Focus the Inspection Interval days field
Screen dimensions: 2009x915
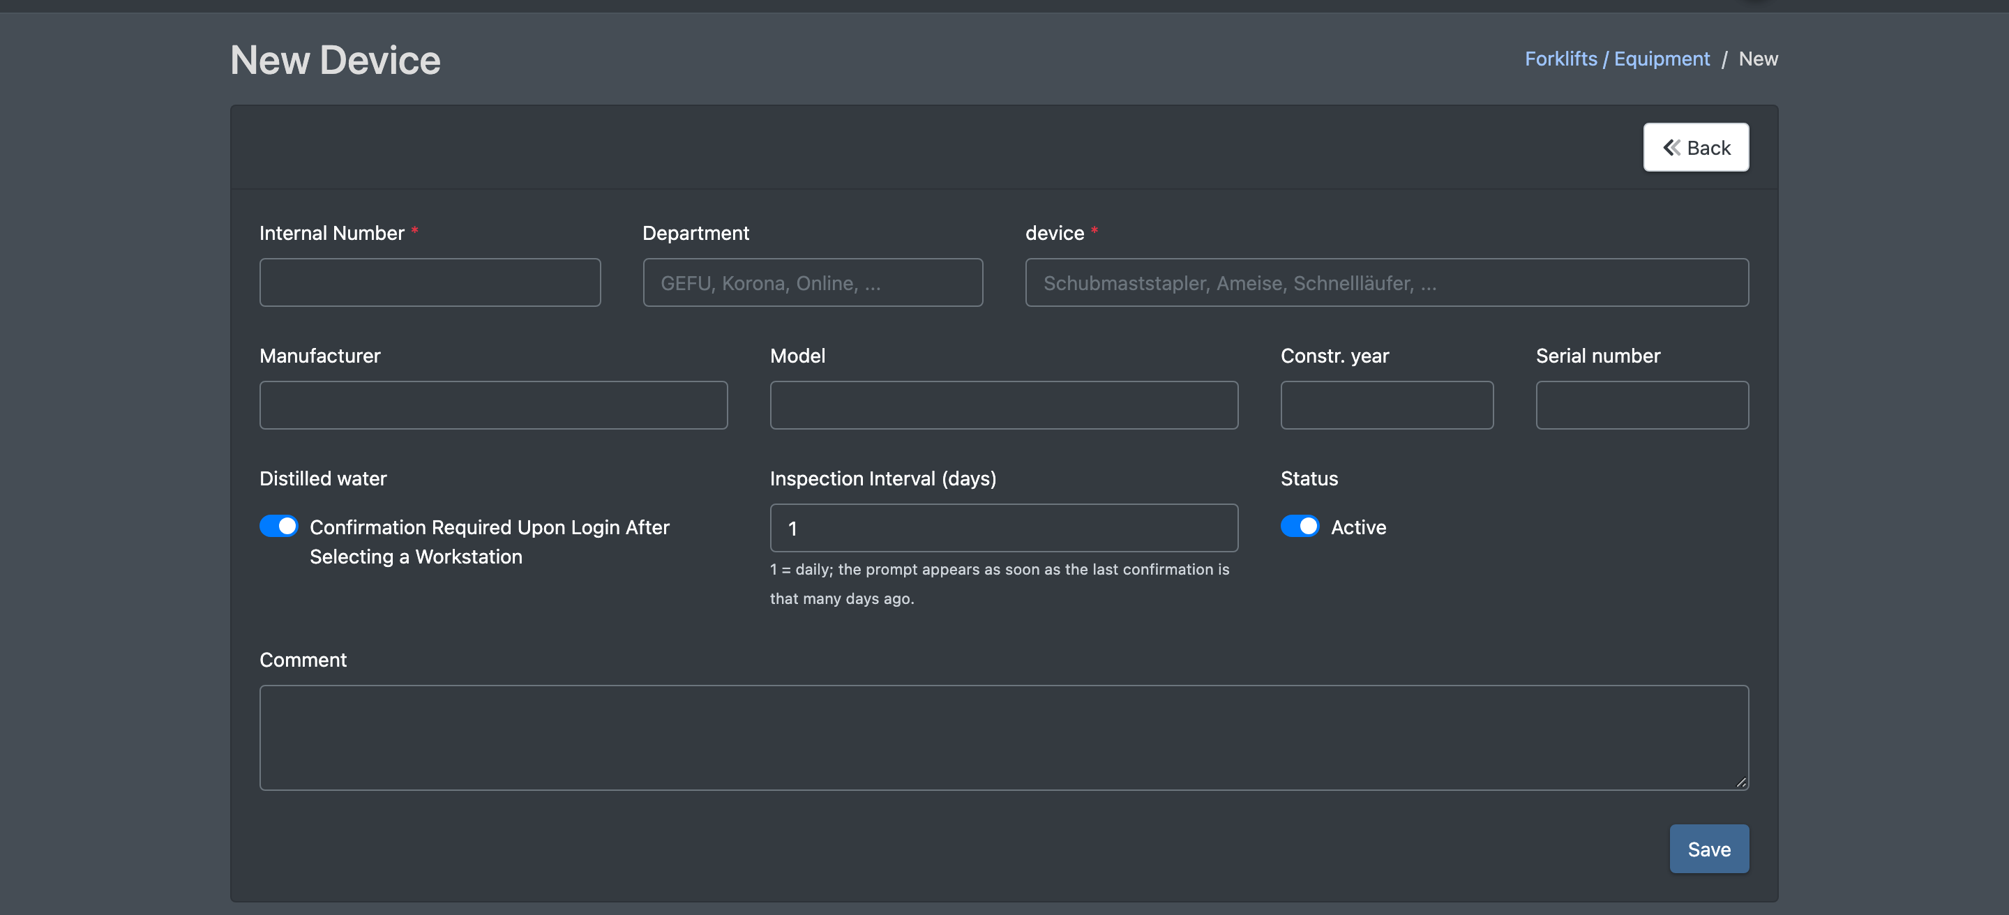(x=1004, y=528)
